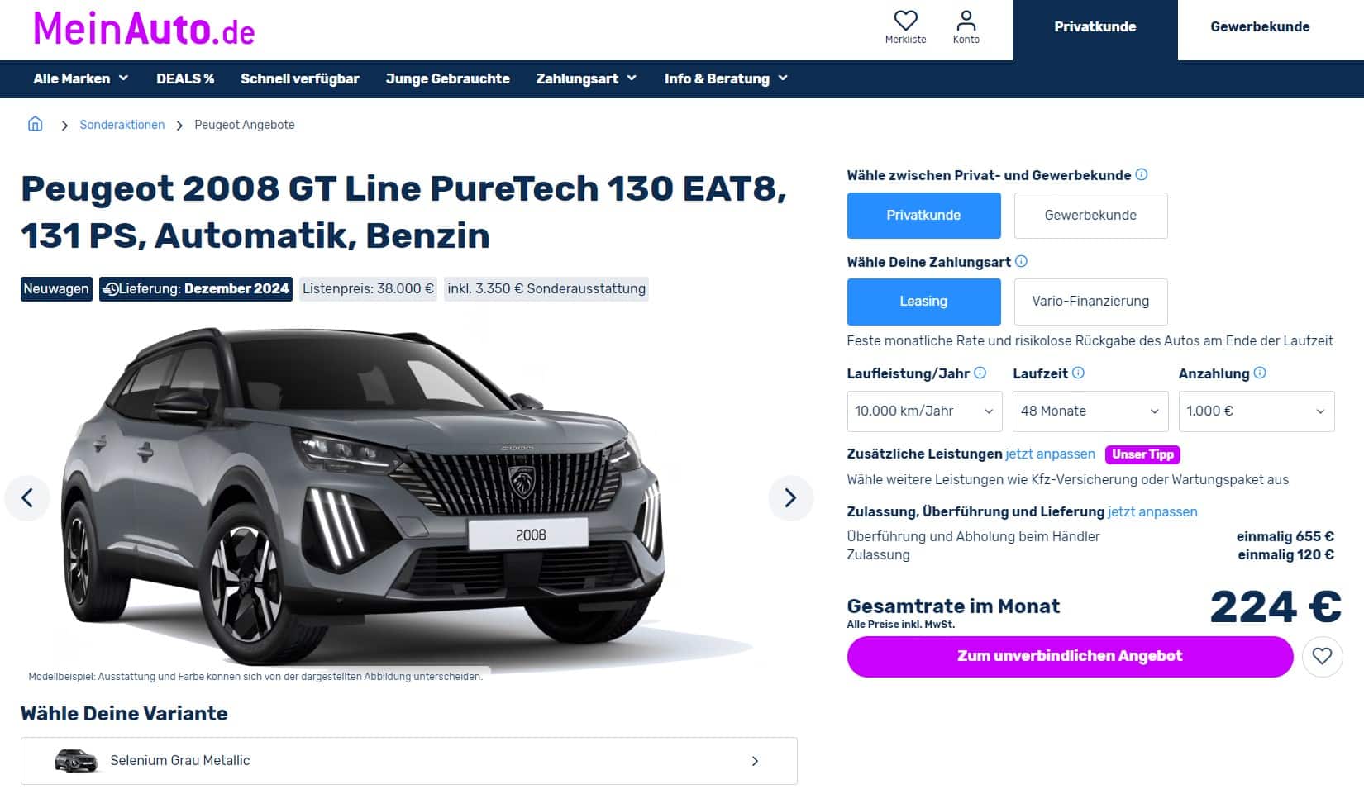1364x794 pixels.
Task: Open info icon next to Anzahlung
Action: pyautogui.click(x=1260, y=373)
